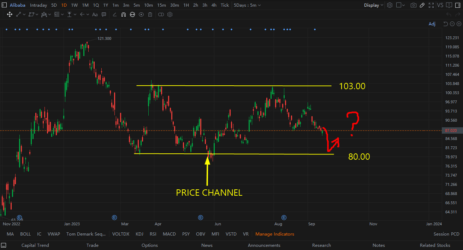Open the trash to delete drawings

click(150, 14)
